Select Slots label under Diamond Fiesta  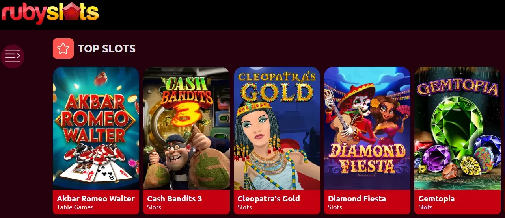(335, 207)
